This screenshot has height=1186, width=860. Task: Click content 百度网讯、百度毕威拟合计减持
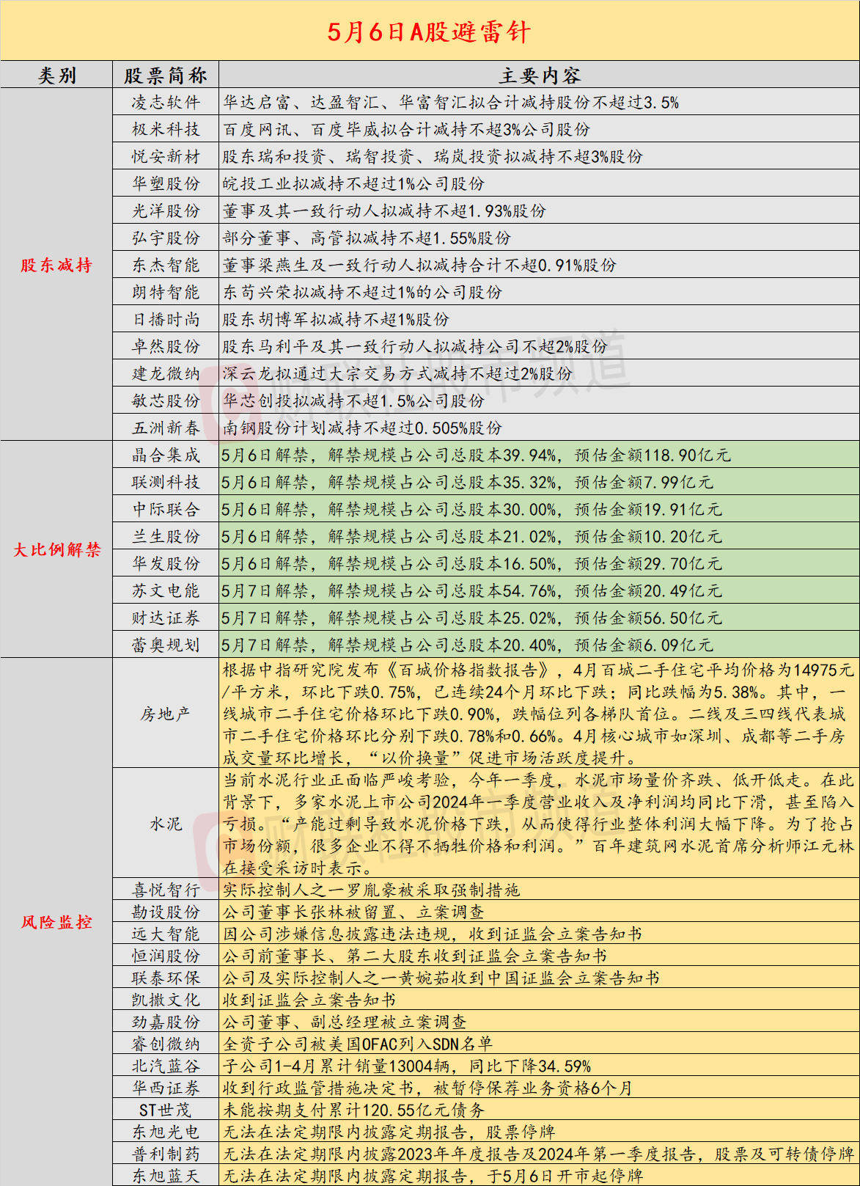(x=407, y=130)
